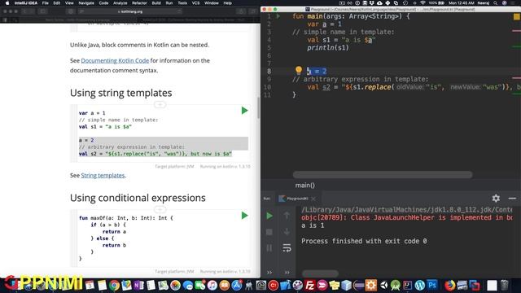Close the Playground run tab
This screenshot has height=293, width=521.
click(313, 199)
